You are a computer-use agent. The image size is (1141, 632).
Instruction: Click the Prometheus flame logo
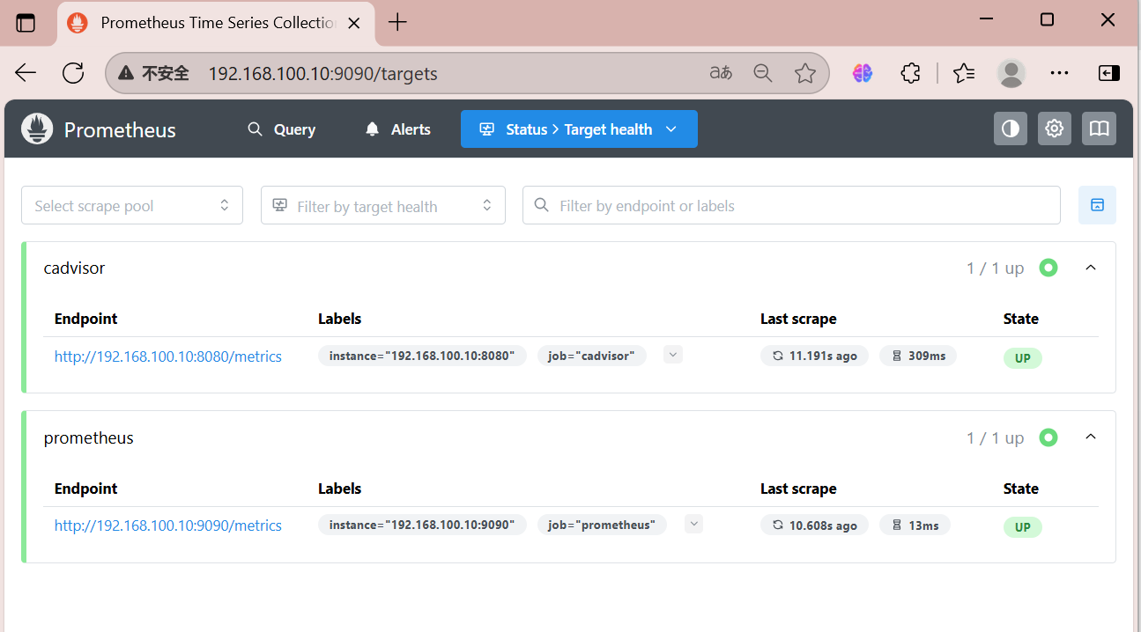37,129
